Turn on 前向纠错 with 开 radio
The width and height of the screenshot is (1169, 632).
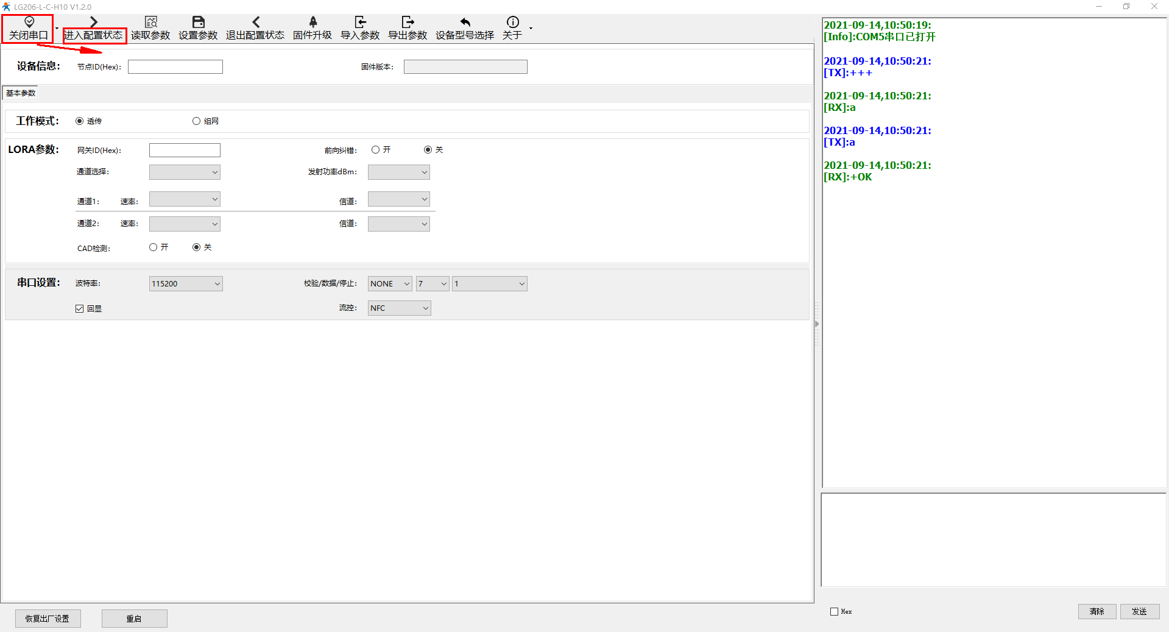tap(376, 150)
